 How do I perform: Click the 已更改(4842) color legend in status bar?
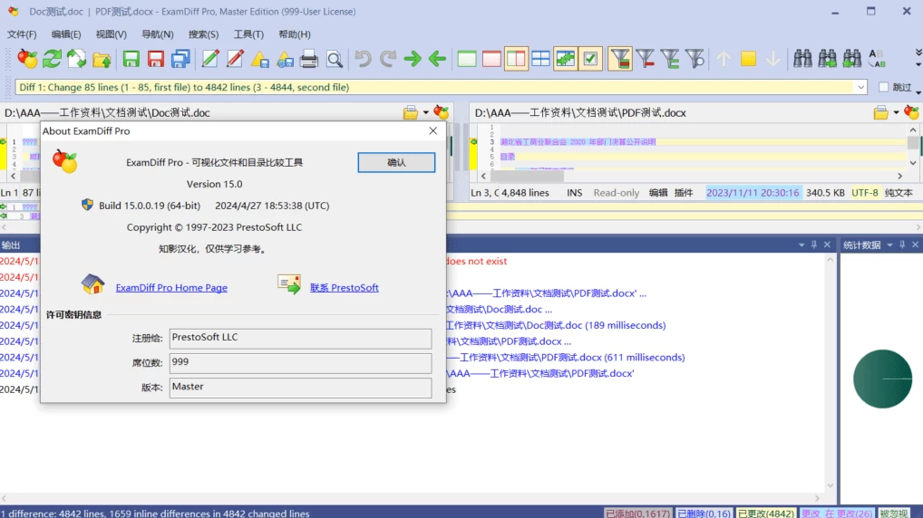(765, 513)
